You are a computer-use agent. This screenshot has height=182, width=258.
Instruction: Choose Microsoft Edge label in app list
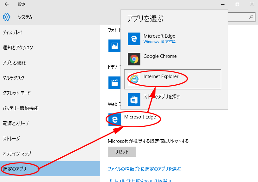(x=159, y=36)
